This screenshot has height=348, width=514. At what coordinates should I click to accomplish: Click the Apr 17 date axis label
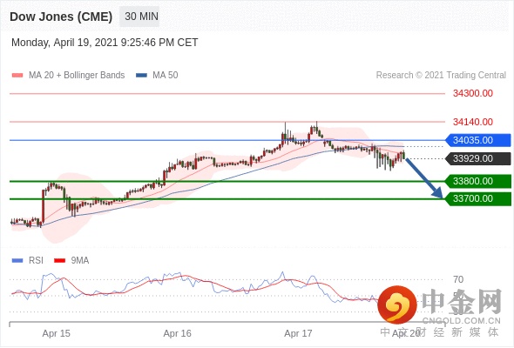click(x=298, y=333)
